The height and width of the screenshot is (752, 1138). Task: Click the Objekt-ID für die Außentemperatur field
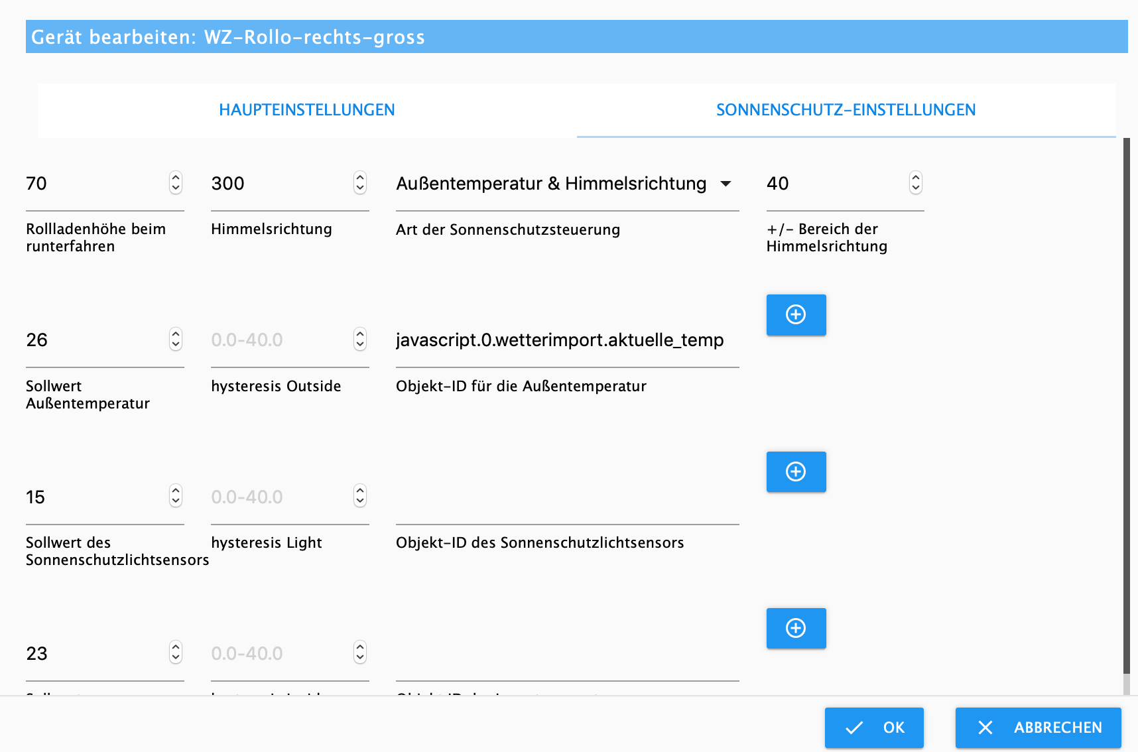(x=567, y=340)
